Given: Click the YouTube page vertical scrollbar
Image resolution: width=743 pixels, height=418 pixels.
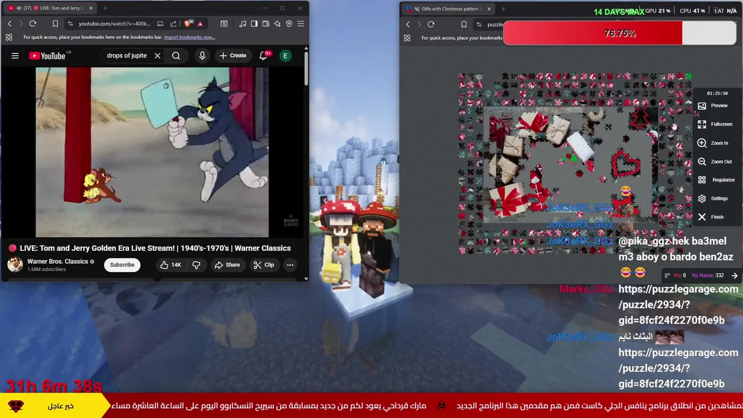Looking at the screenshot, I should click(x=306, y=70).
